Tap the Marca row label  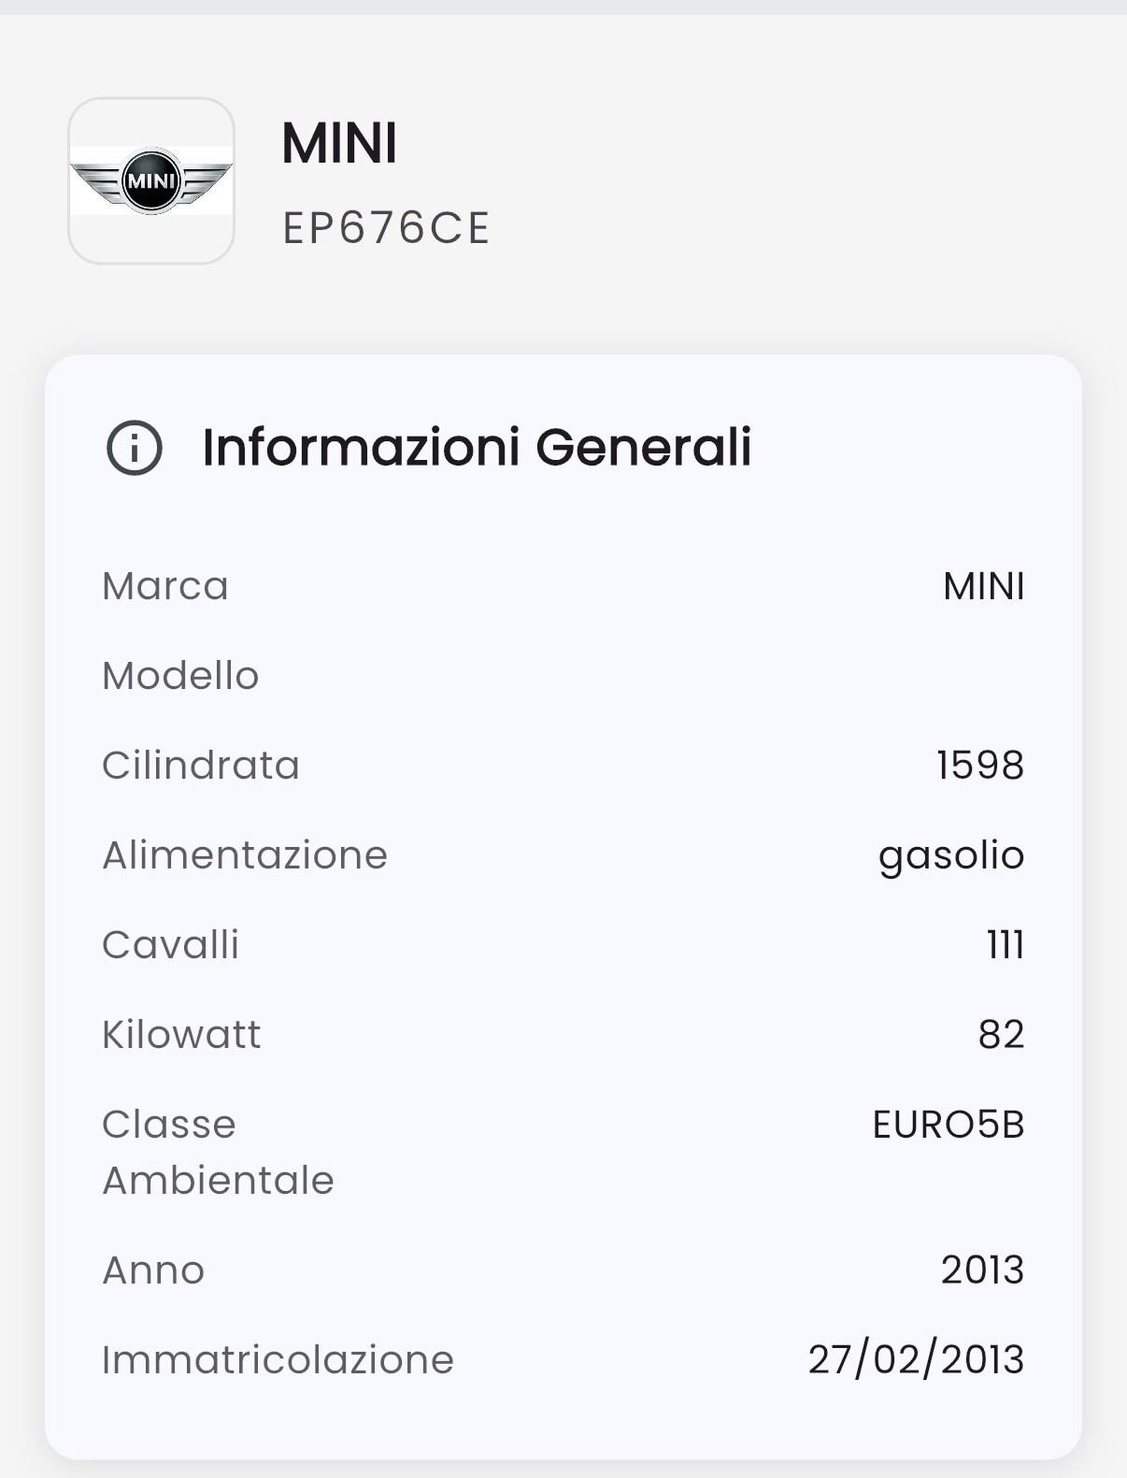click(x=165, y=586)
